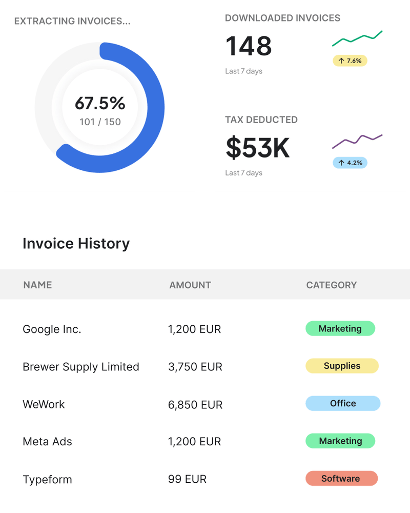Click the 7.6% increase arrow badge

(350, 61)
